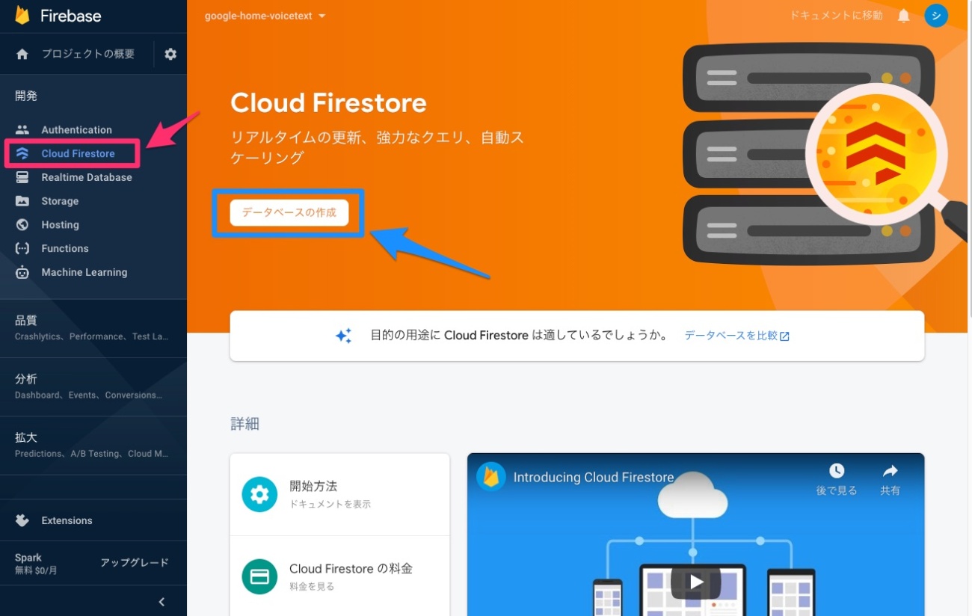Screen dimensions: 972x616
Task: Click the Extensions puzzle icon
Action: (22, 520)
